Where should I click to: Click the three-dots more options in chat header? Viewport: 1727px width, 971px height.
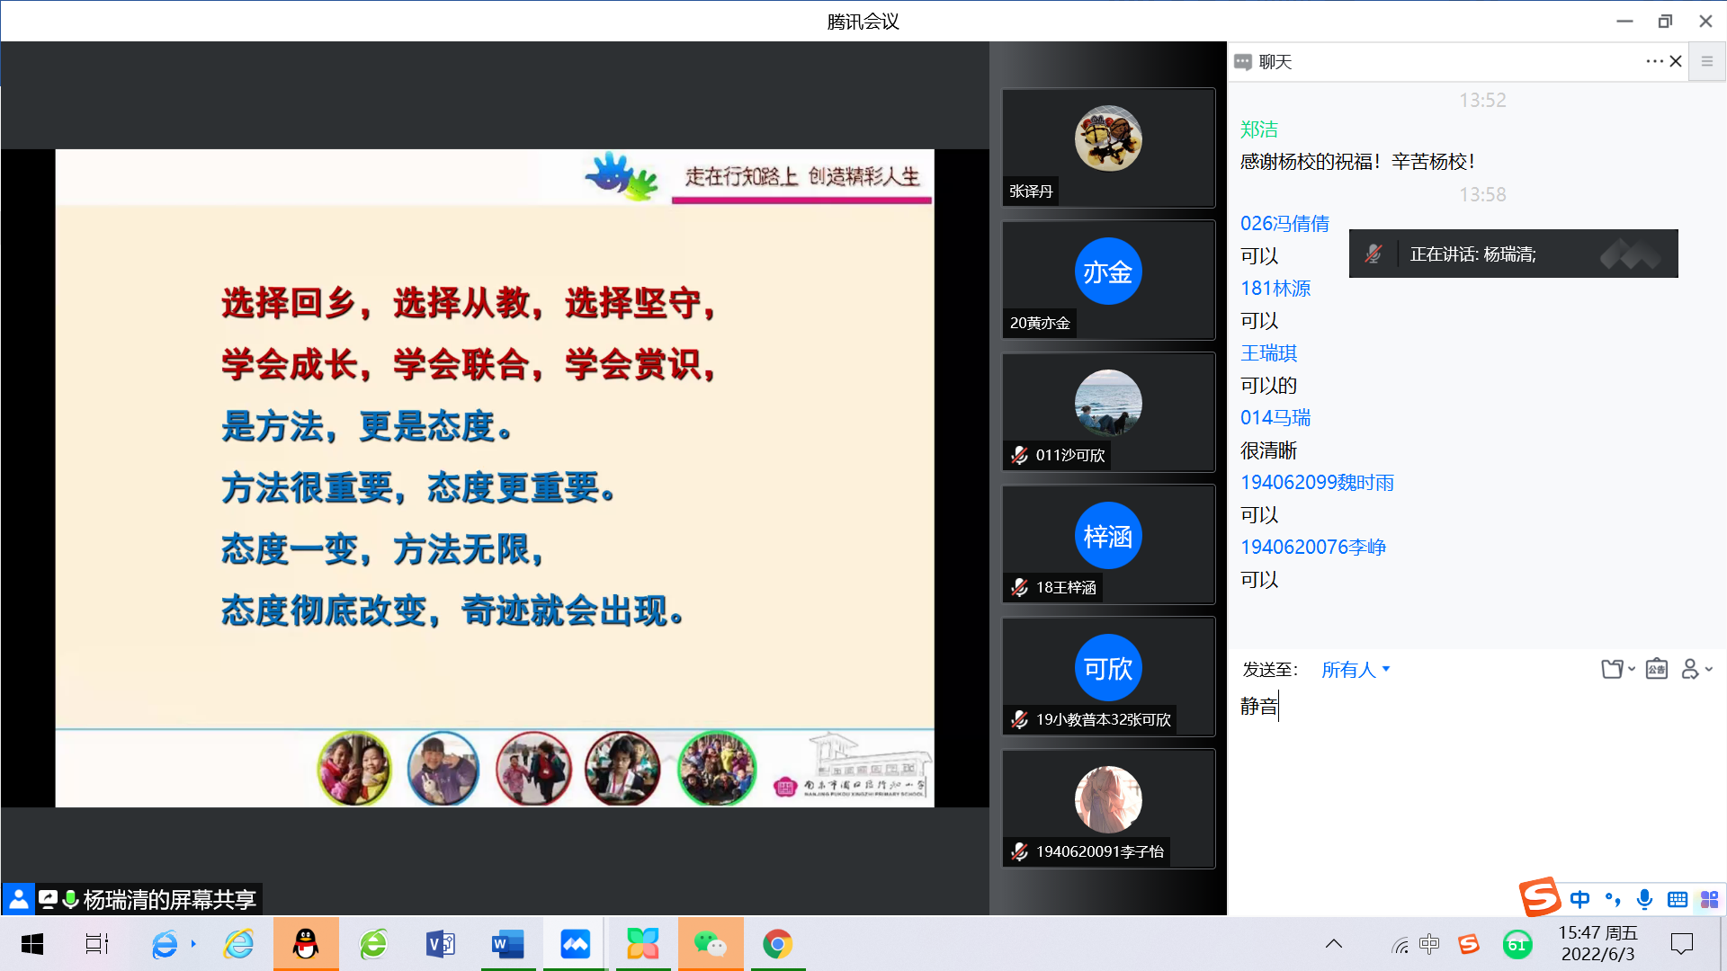pos(1653,61)
